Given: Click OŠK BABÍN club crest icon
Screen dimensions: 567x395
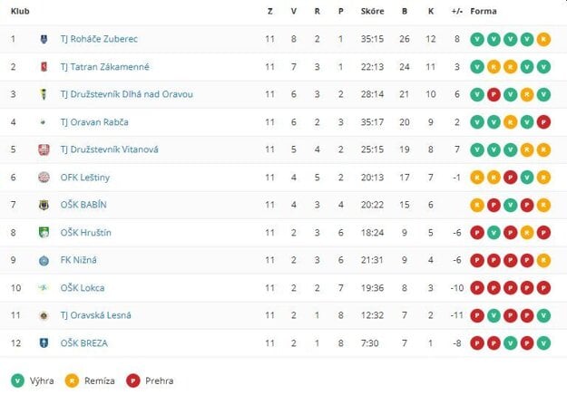Looking at the screenshot, I should pyautogui.click(x=44, y=205).
